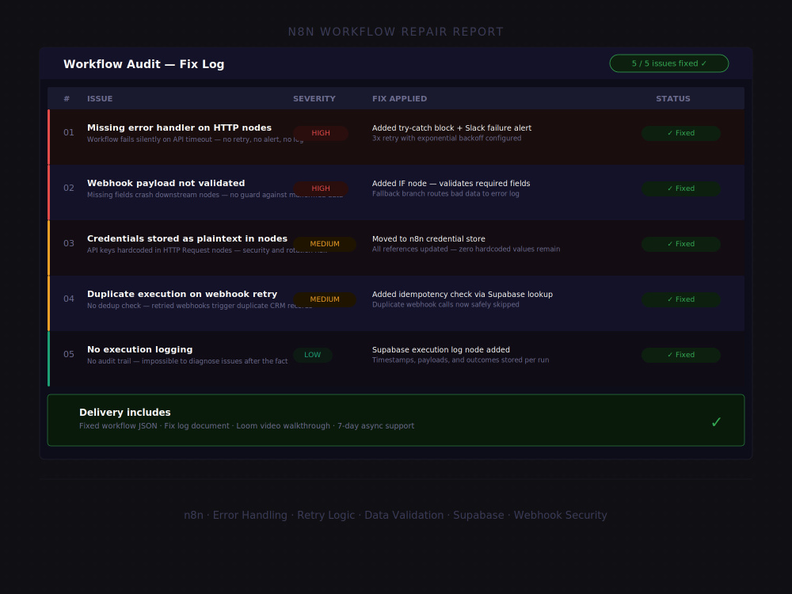
Task: Click row number 01
Action: (69, 133)
